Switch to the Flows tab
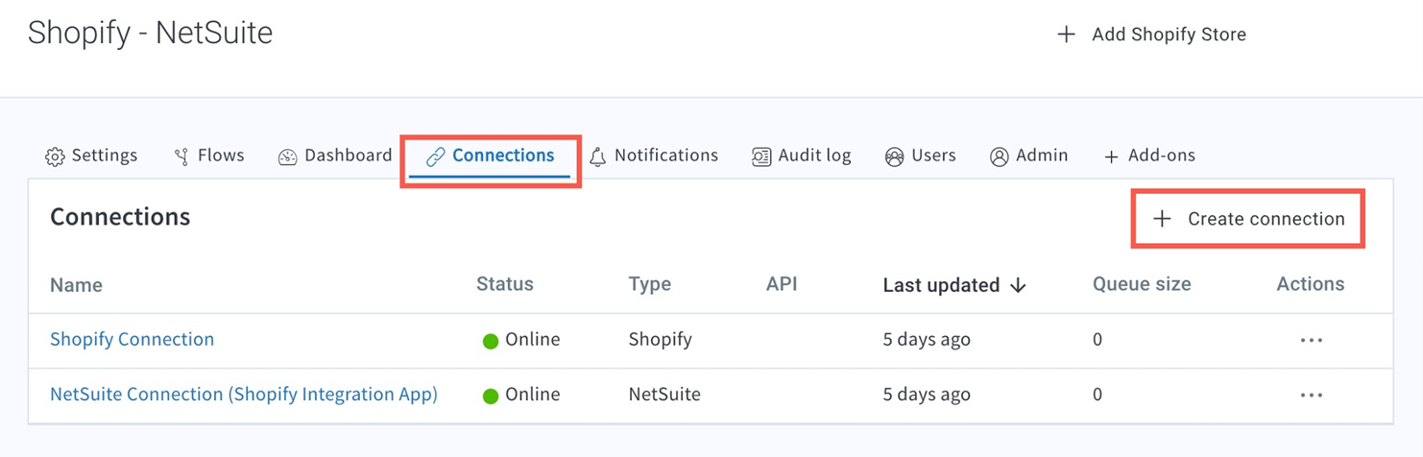The height and width of the screenshot is (457, 1423). click(x=221, y=156)
